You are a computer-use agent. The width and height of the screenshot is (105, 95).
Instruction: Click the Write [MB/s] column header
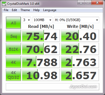(80, 26)
